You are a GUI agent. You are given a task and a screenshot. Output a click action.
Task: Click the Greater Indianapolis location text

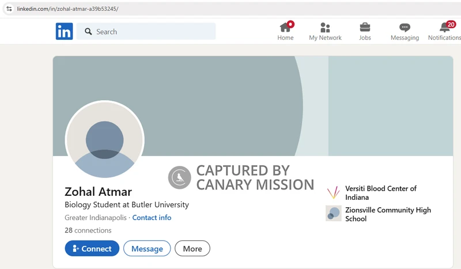(x=96, y=218)
